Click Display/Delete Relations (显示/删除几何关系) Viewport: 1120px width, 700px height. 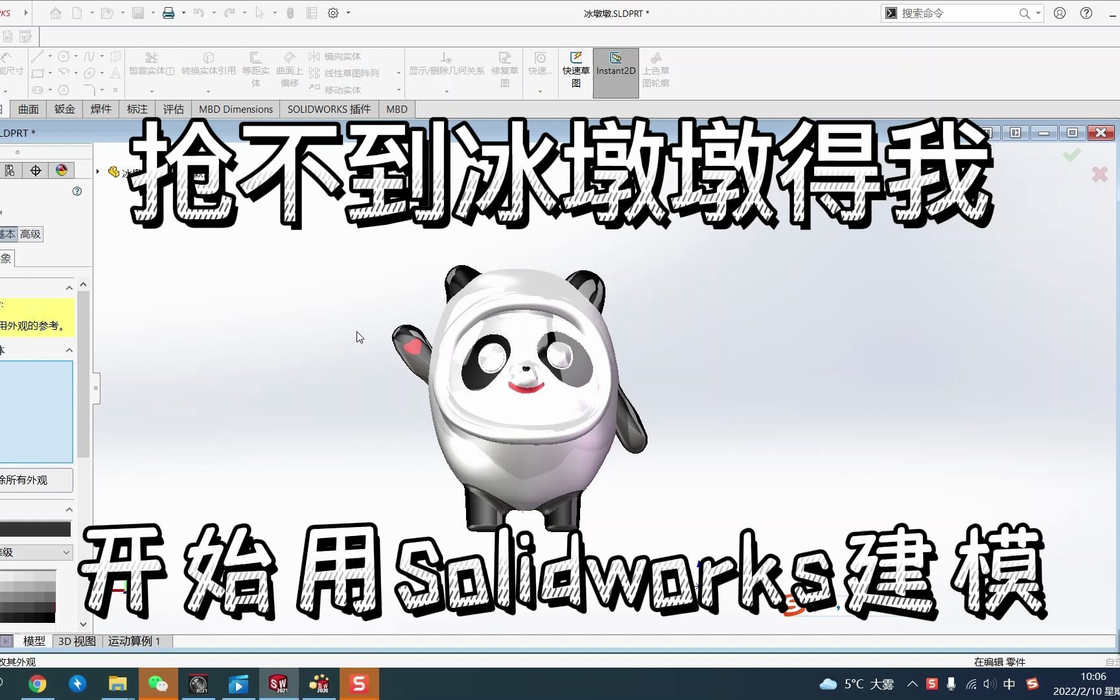pyautogui.click(x=447, y=64)
